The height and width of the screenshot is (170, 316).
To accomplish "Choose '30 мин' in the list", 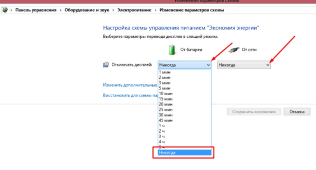I will (x=184, y=115).
